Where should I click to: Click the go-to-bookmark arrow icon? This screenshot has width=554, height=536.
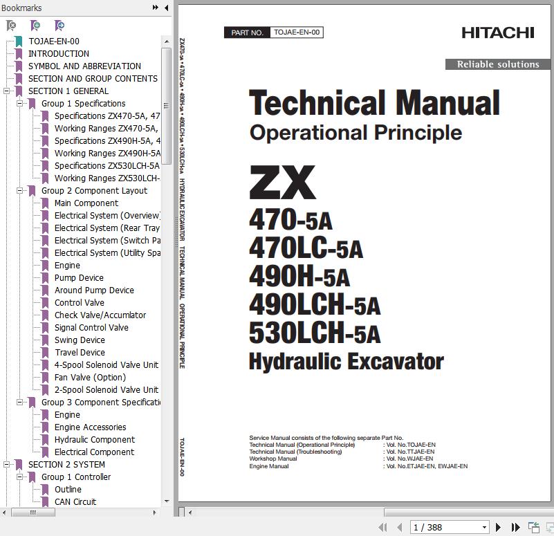pyautogui.click(x=59, y=26)
